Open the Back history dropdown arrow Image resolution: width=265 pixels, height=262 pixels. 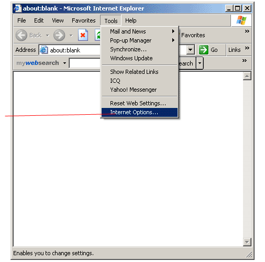click(48, 36)
